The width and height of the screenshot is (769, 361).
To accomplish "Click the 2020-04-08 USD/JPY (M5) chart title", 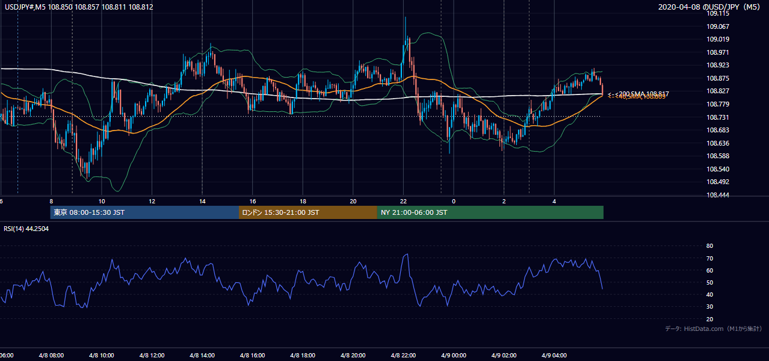I will coord(711,7).
